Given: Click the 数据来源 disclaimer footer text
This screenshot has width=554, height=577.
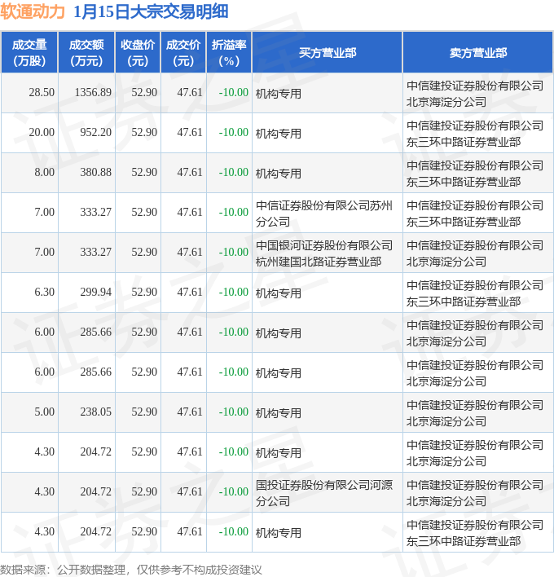Looking at the screenshot, I should [131, 570].
